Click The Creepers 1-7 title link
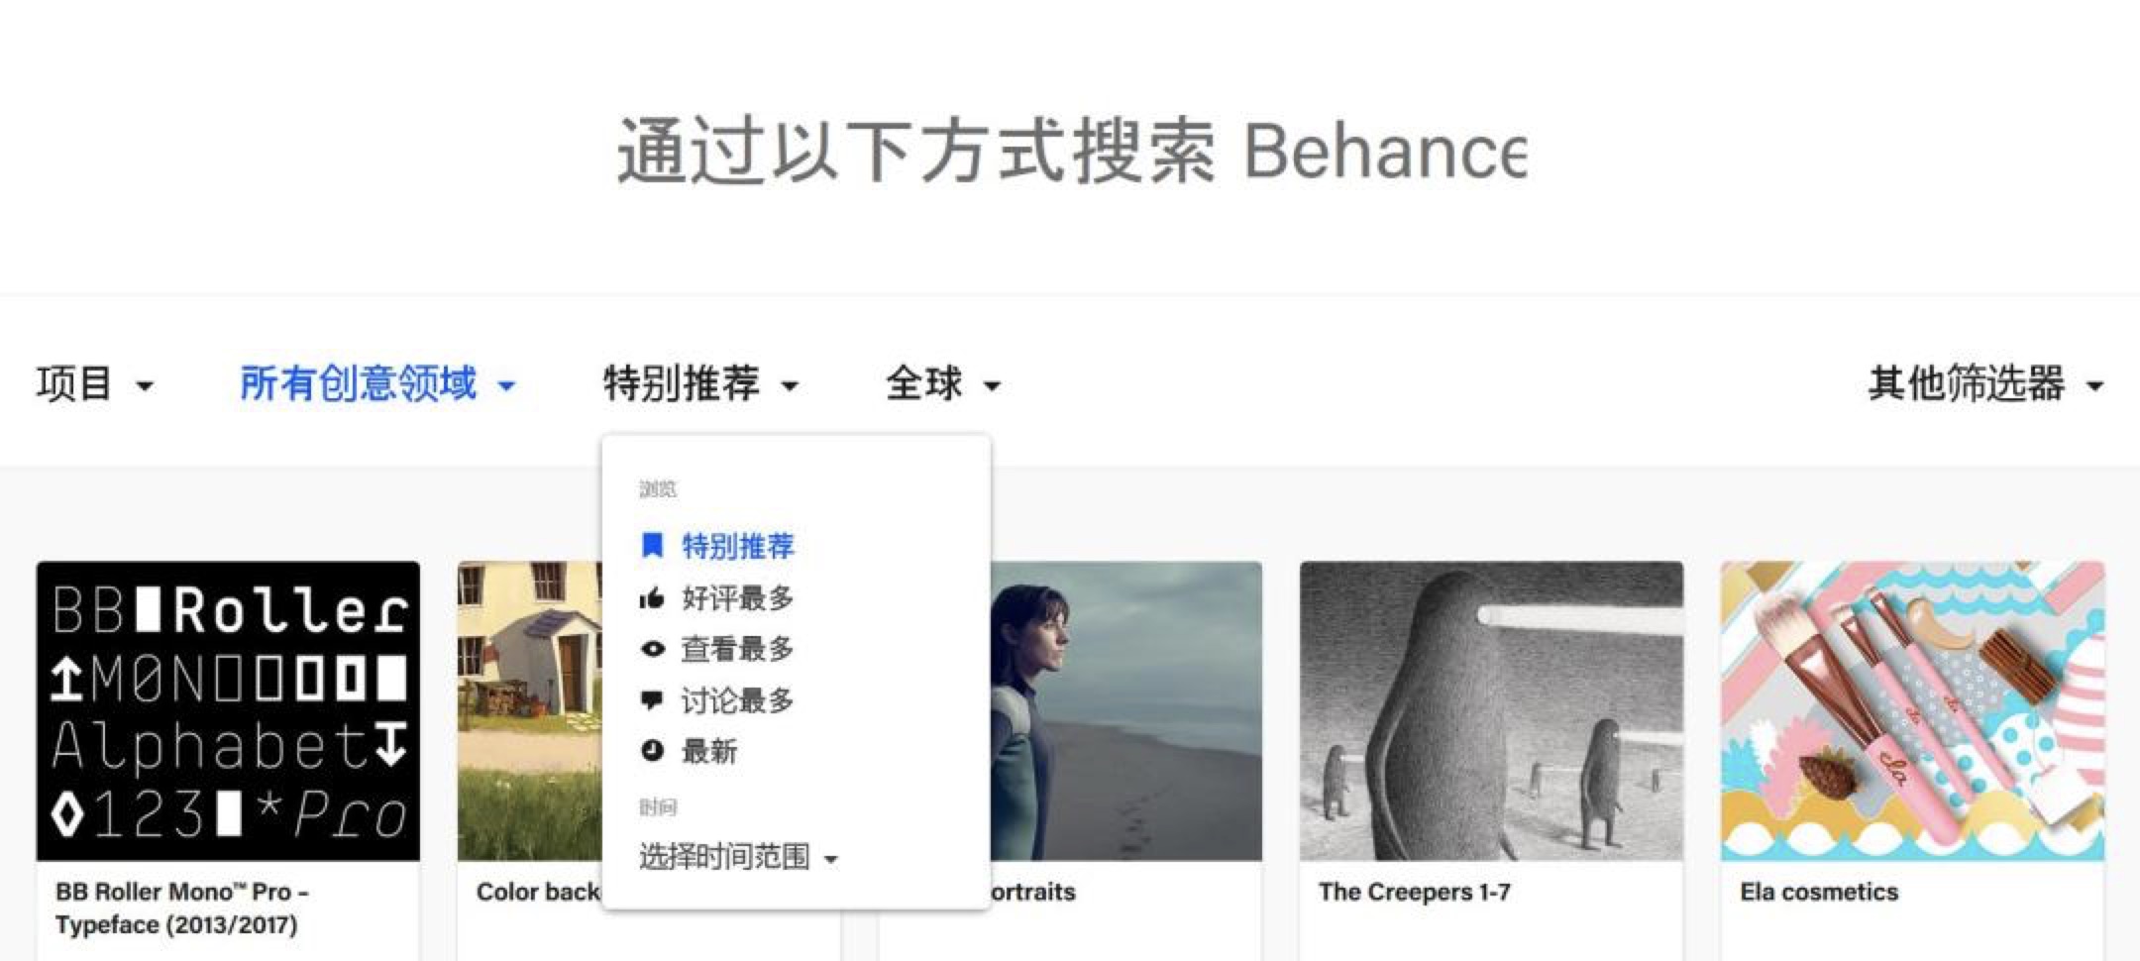Image resolution: width=2140 pixels, height=961 pixels. [x=1415, y=892]
